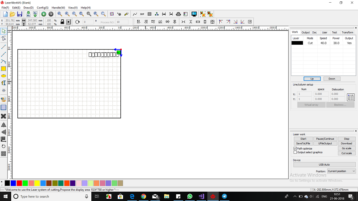Select the node edit tool
The height and width of the screenshot is (201, 358).
(x=4, y=38)
